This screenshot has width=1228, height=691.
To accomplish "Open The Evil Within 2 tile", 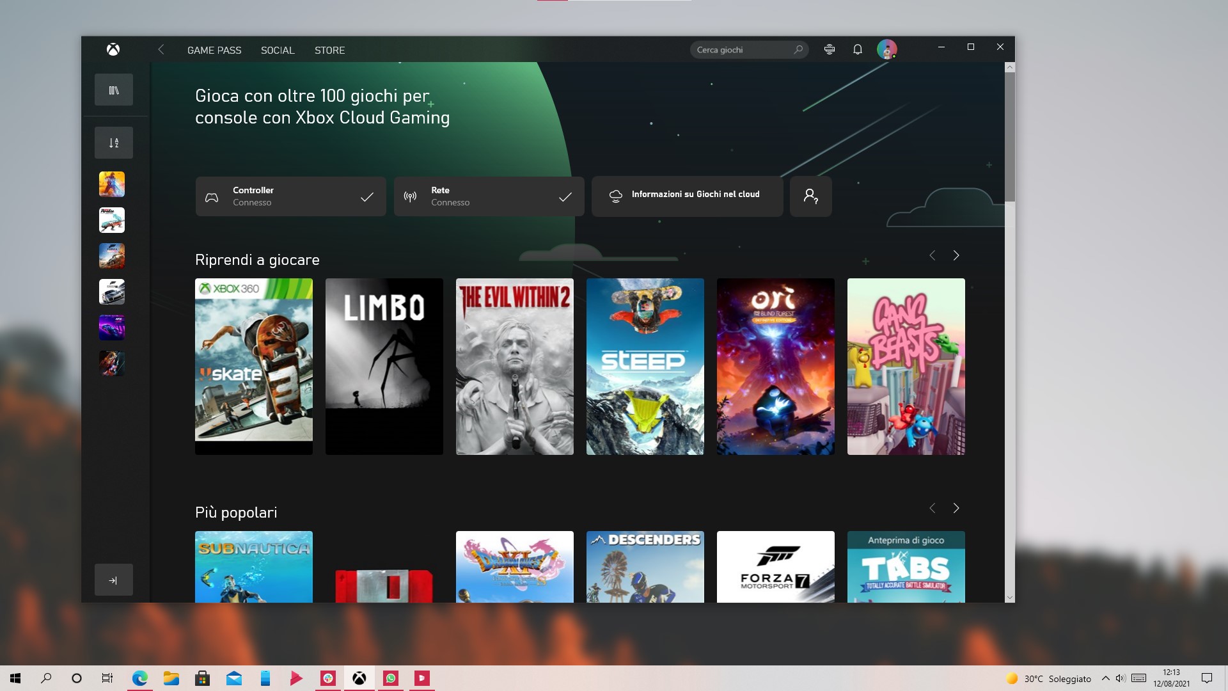I will tap(515, 367).
